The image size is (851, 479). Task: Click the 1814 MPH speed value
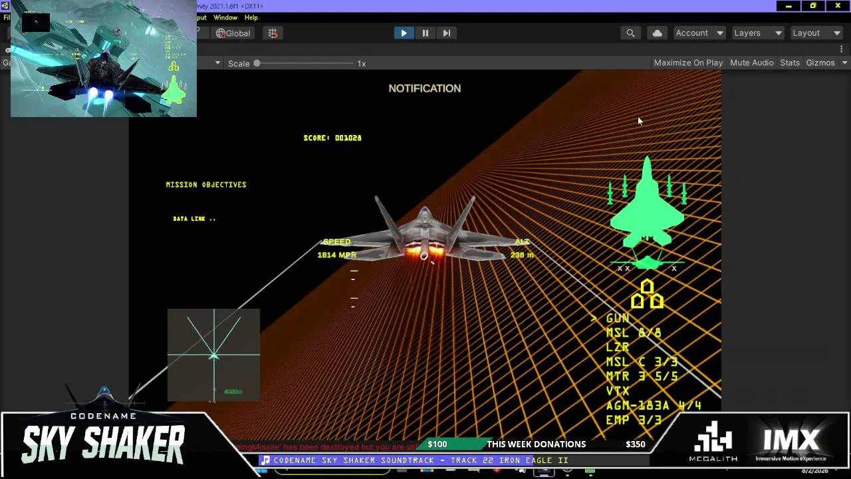click(336, 255)
